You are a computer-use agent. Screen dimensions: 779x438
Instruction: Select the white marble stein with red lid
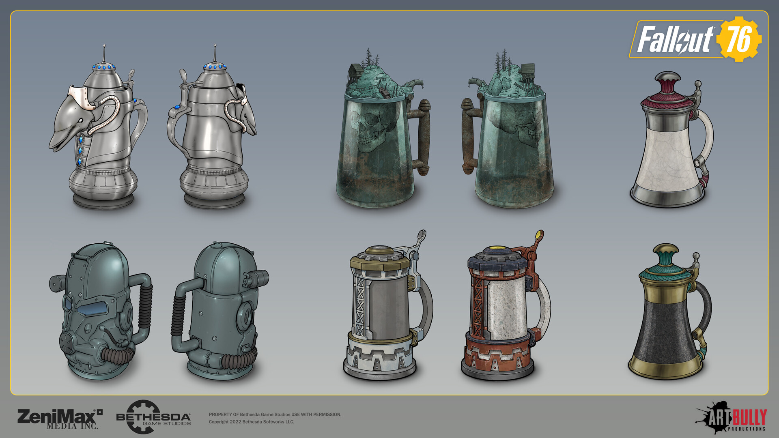(671, 140)
